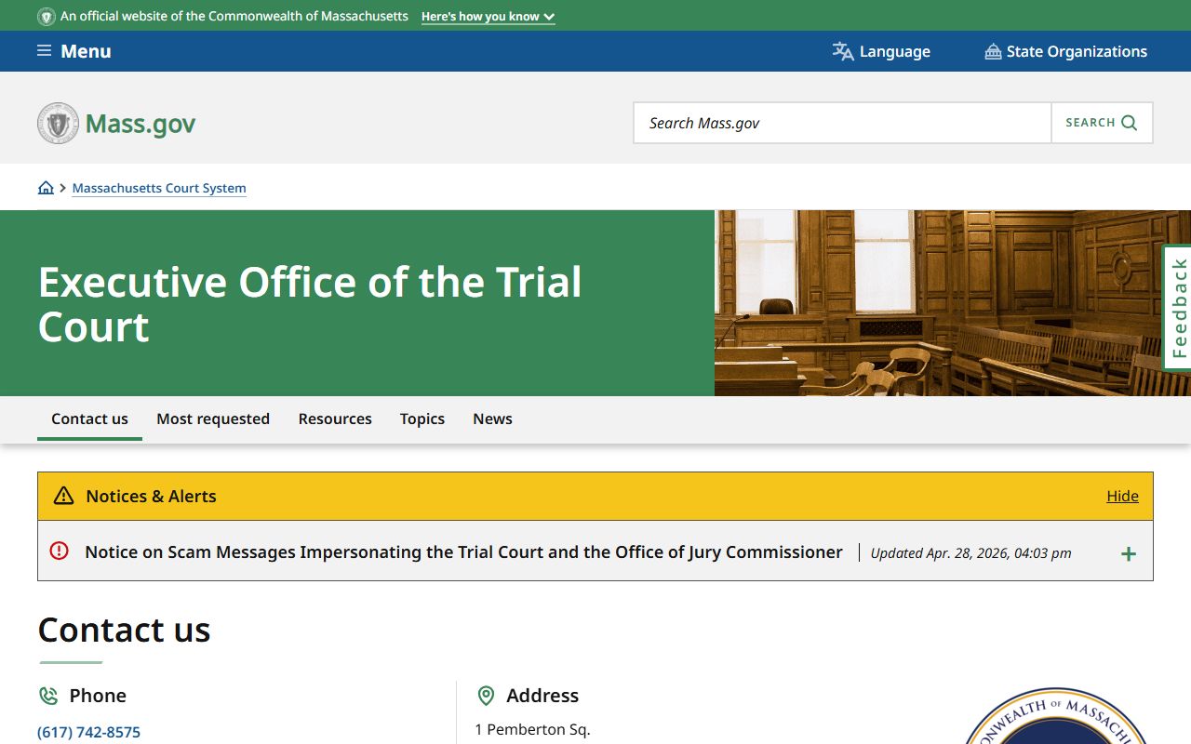The height and width of the screenshot is (744, 1191).
Task: Hide the Notices & Alerts panel
Action: coord(1122,496)
